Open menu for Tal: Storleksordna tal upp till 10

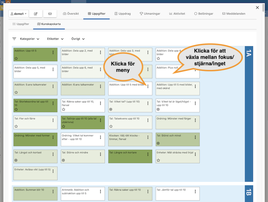click(x=53, y=103)
